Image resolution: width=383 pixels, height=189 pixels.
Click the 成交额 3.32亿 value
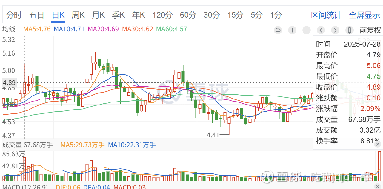pyautogui.click(x=370, y=130)
